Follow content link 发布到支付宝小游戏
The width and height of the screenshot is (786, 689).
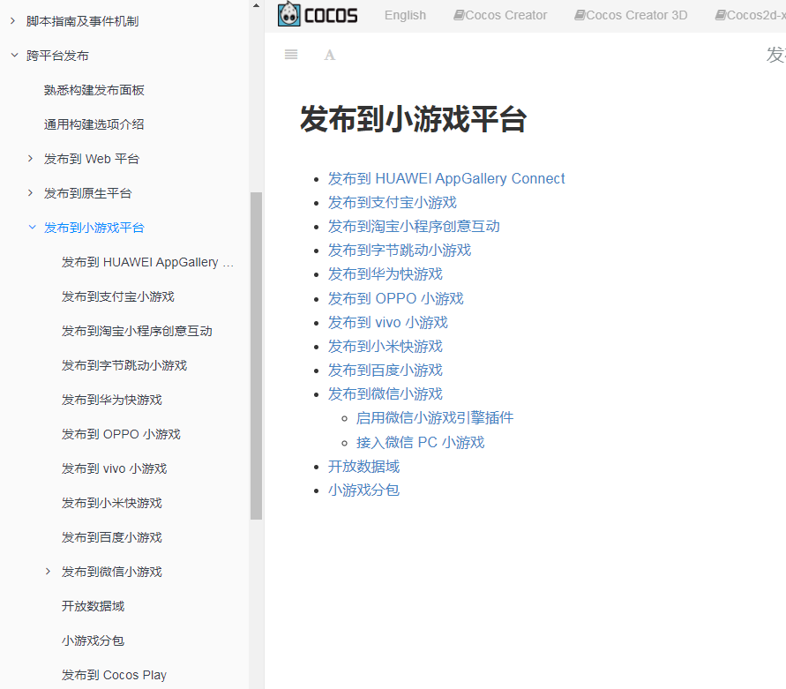tap(392, 203)
